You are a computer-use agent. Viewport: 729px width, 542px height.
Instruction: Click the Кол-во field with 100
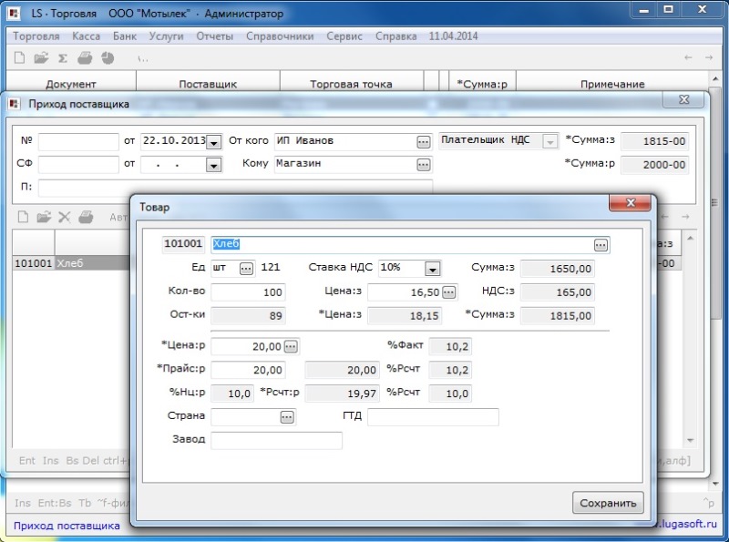[x=248, y=291]
